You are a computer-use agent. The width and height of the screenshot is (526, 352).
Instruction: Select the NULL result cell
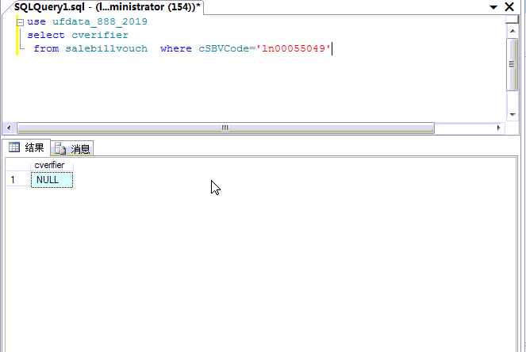pos(52,180)
